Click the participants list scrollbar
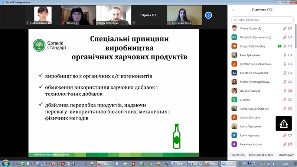The image size is (297, 167). click(296, 36)
